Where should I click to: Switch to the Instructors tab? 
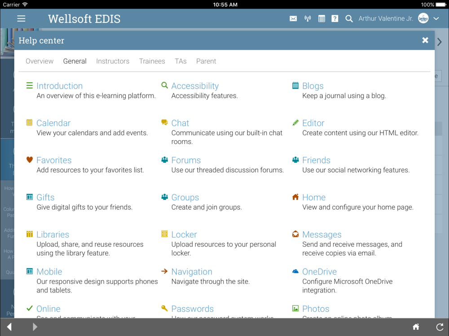[113, 61]
